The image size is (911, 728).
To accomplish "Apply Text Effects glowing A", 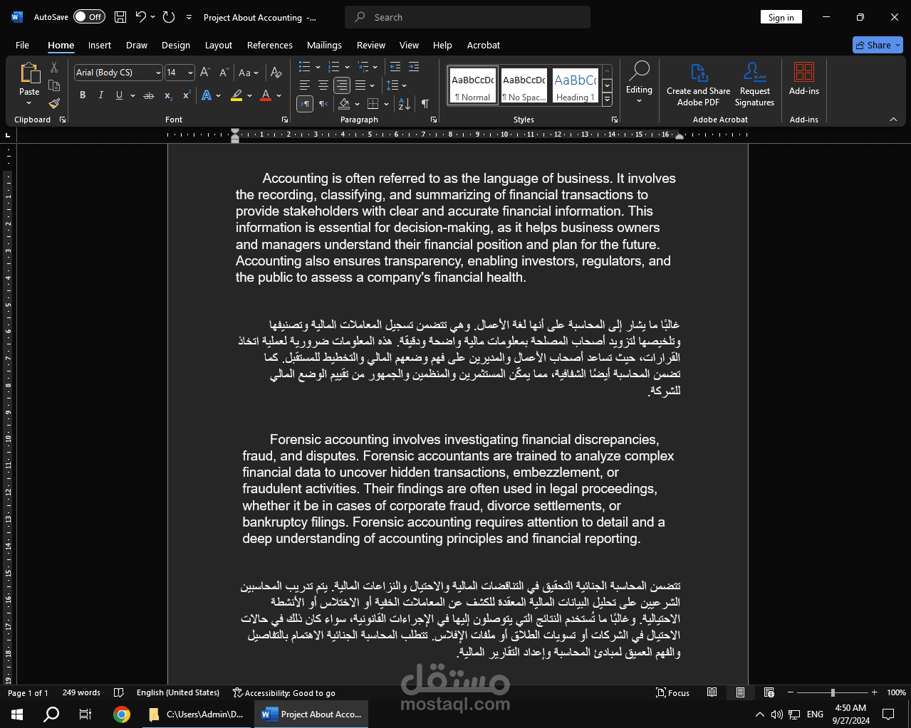I will tap(207, 95).
